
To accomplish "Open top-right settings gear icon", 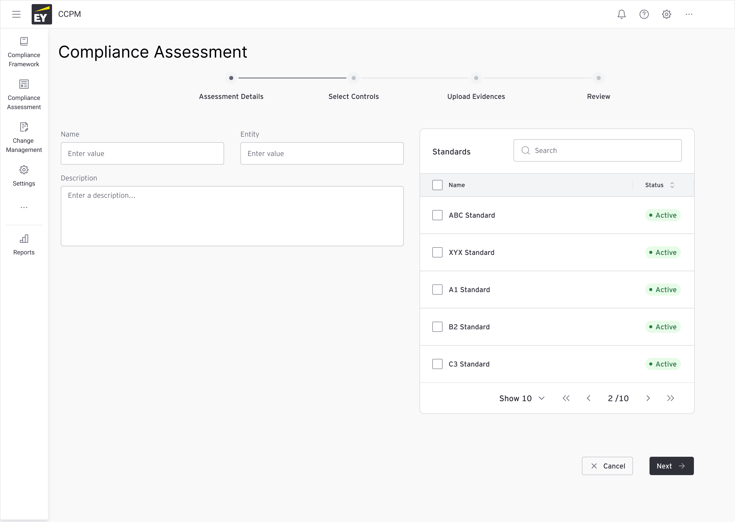I will point(666,14).
